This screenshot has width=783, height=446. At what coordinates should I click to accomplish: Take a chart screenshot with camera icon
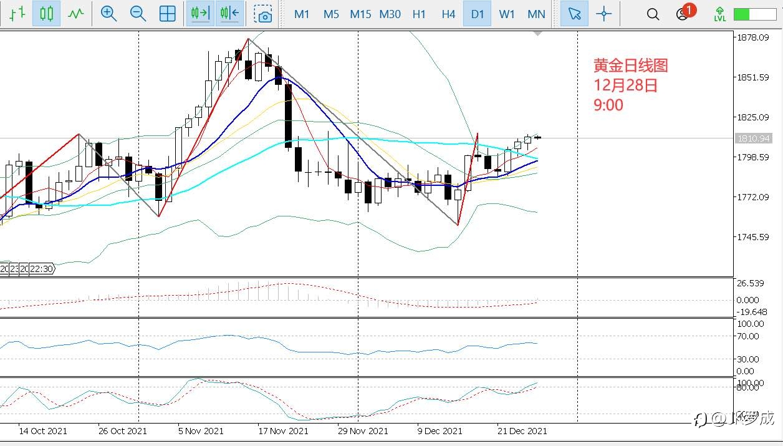(264, 14)
